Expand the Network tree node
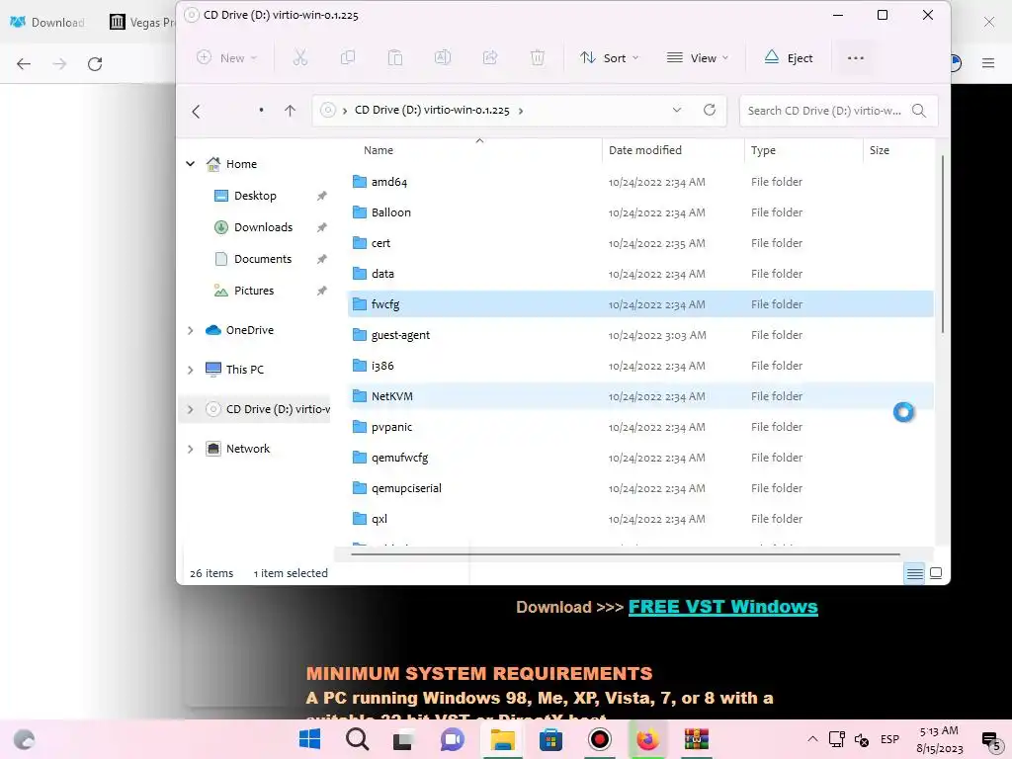Screen dimensions: 1012x759 click(x=191, y=449)
